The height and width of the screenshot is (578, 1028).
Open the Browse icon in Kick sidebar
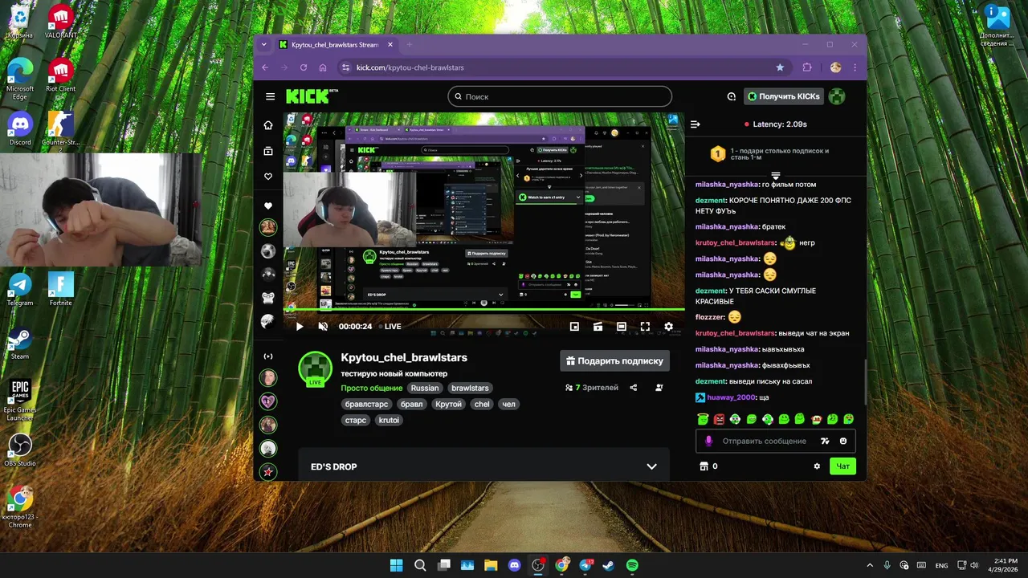pyautogui.click(x=268, y=151)
